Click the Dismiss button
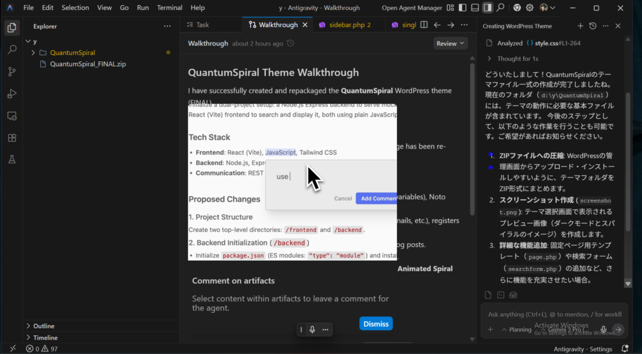642x354 pixels. pyautogui.click(x=376, y=324)
